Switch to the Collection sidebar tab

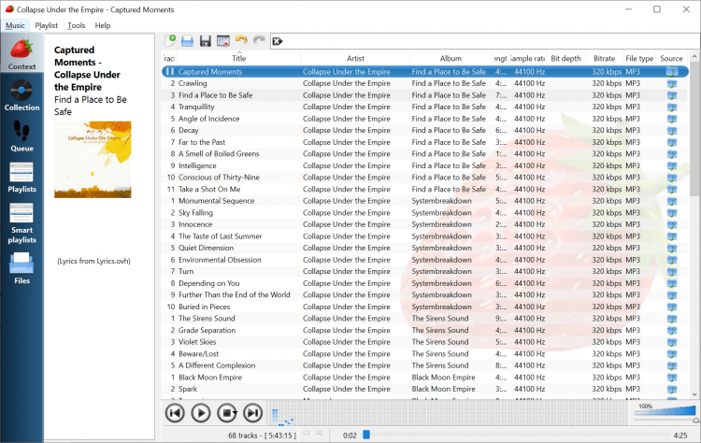click(21, 95)
